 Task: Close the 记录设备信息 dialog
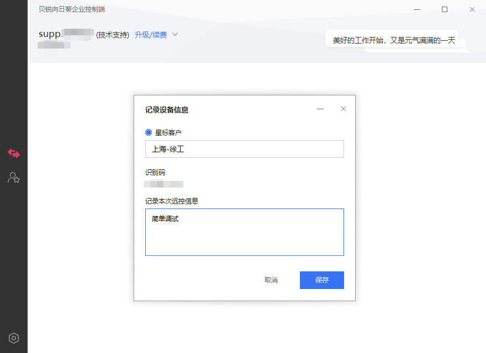coord(344,109)
